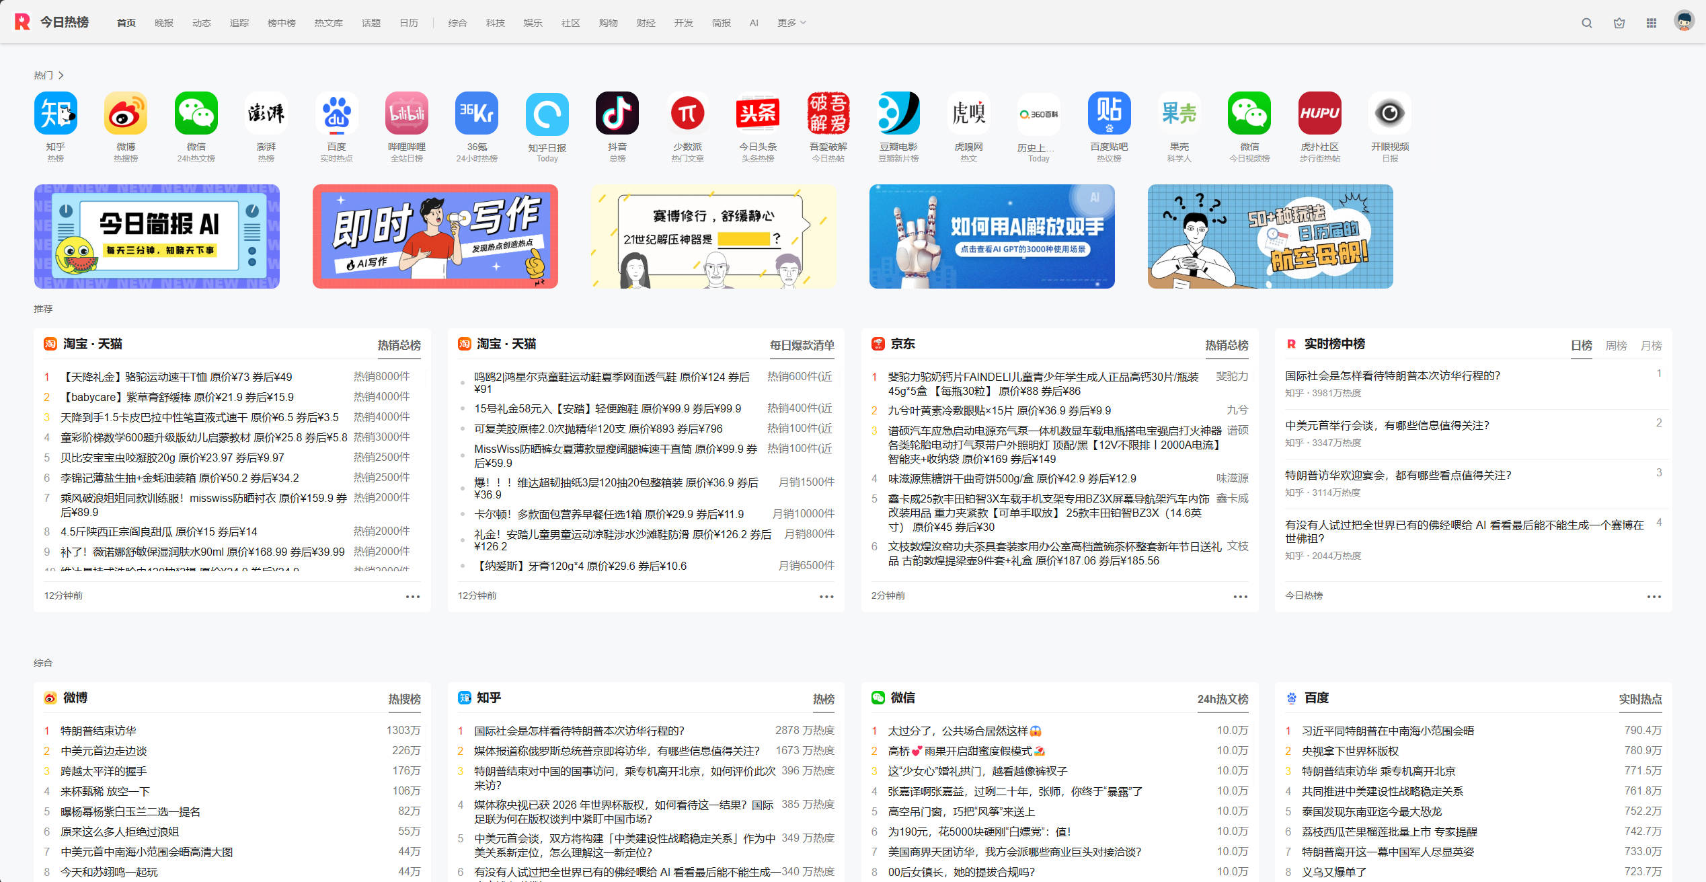Select 娱乐 category in navigation

[533, 23]
